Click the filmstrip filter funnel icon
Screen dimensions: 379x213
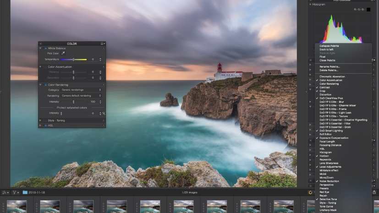click(x=14, y=192)
